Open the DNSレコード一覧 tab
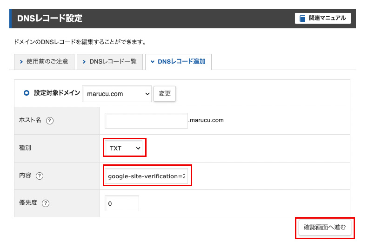 [109, 62]
